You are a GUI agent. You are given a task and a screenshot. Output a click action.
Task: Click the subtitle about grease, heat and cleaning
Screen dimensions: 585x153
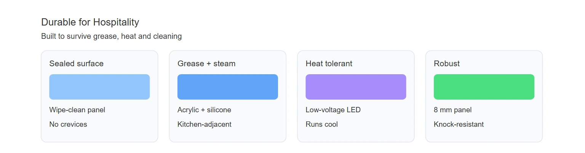coord(112,37)
